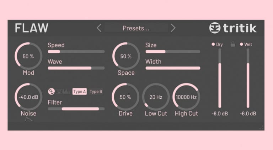Click the Drive label

click(125, 114)
